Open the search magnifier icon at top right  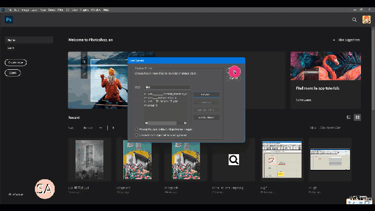(x=354, y=20)
